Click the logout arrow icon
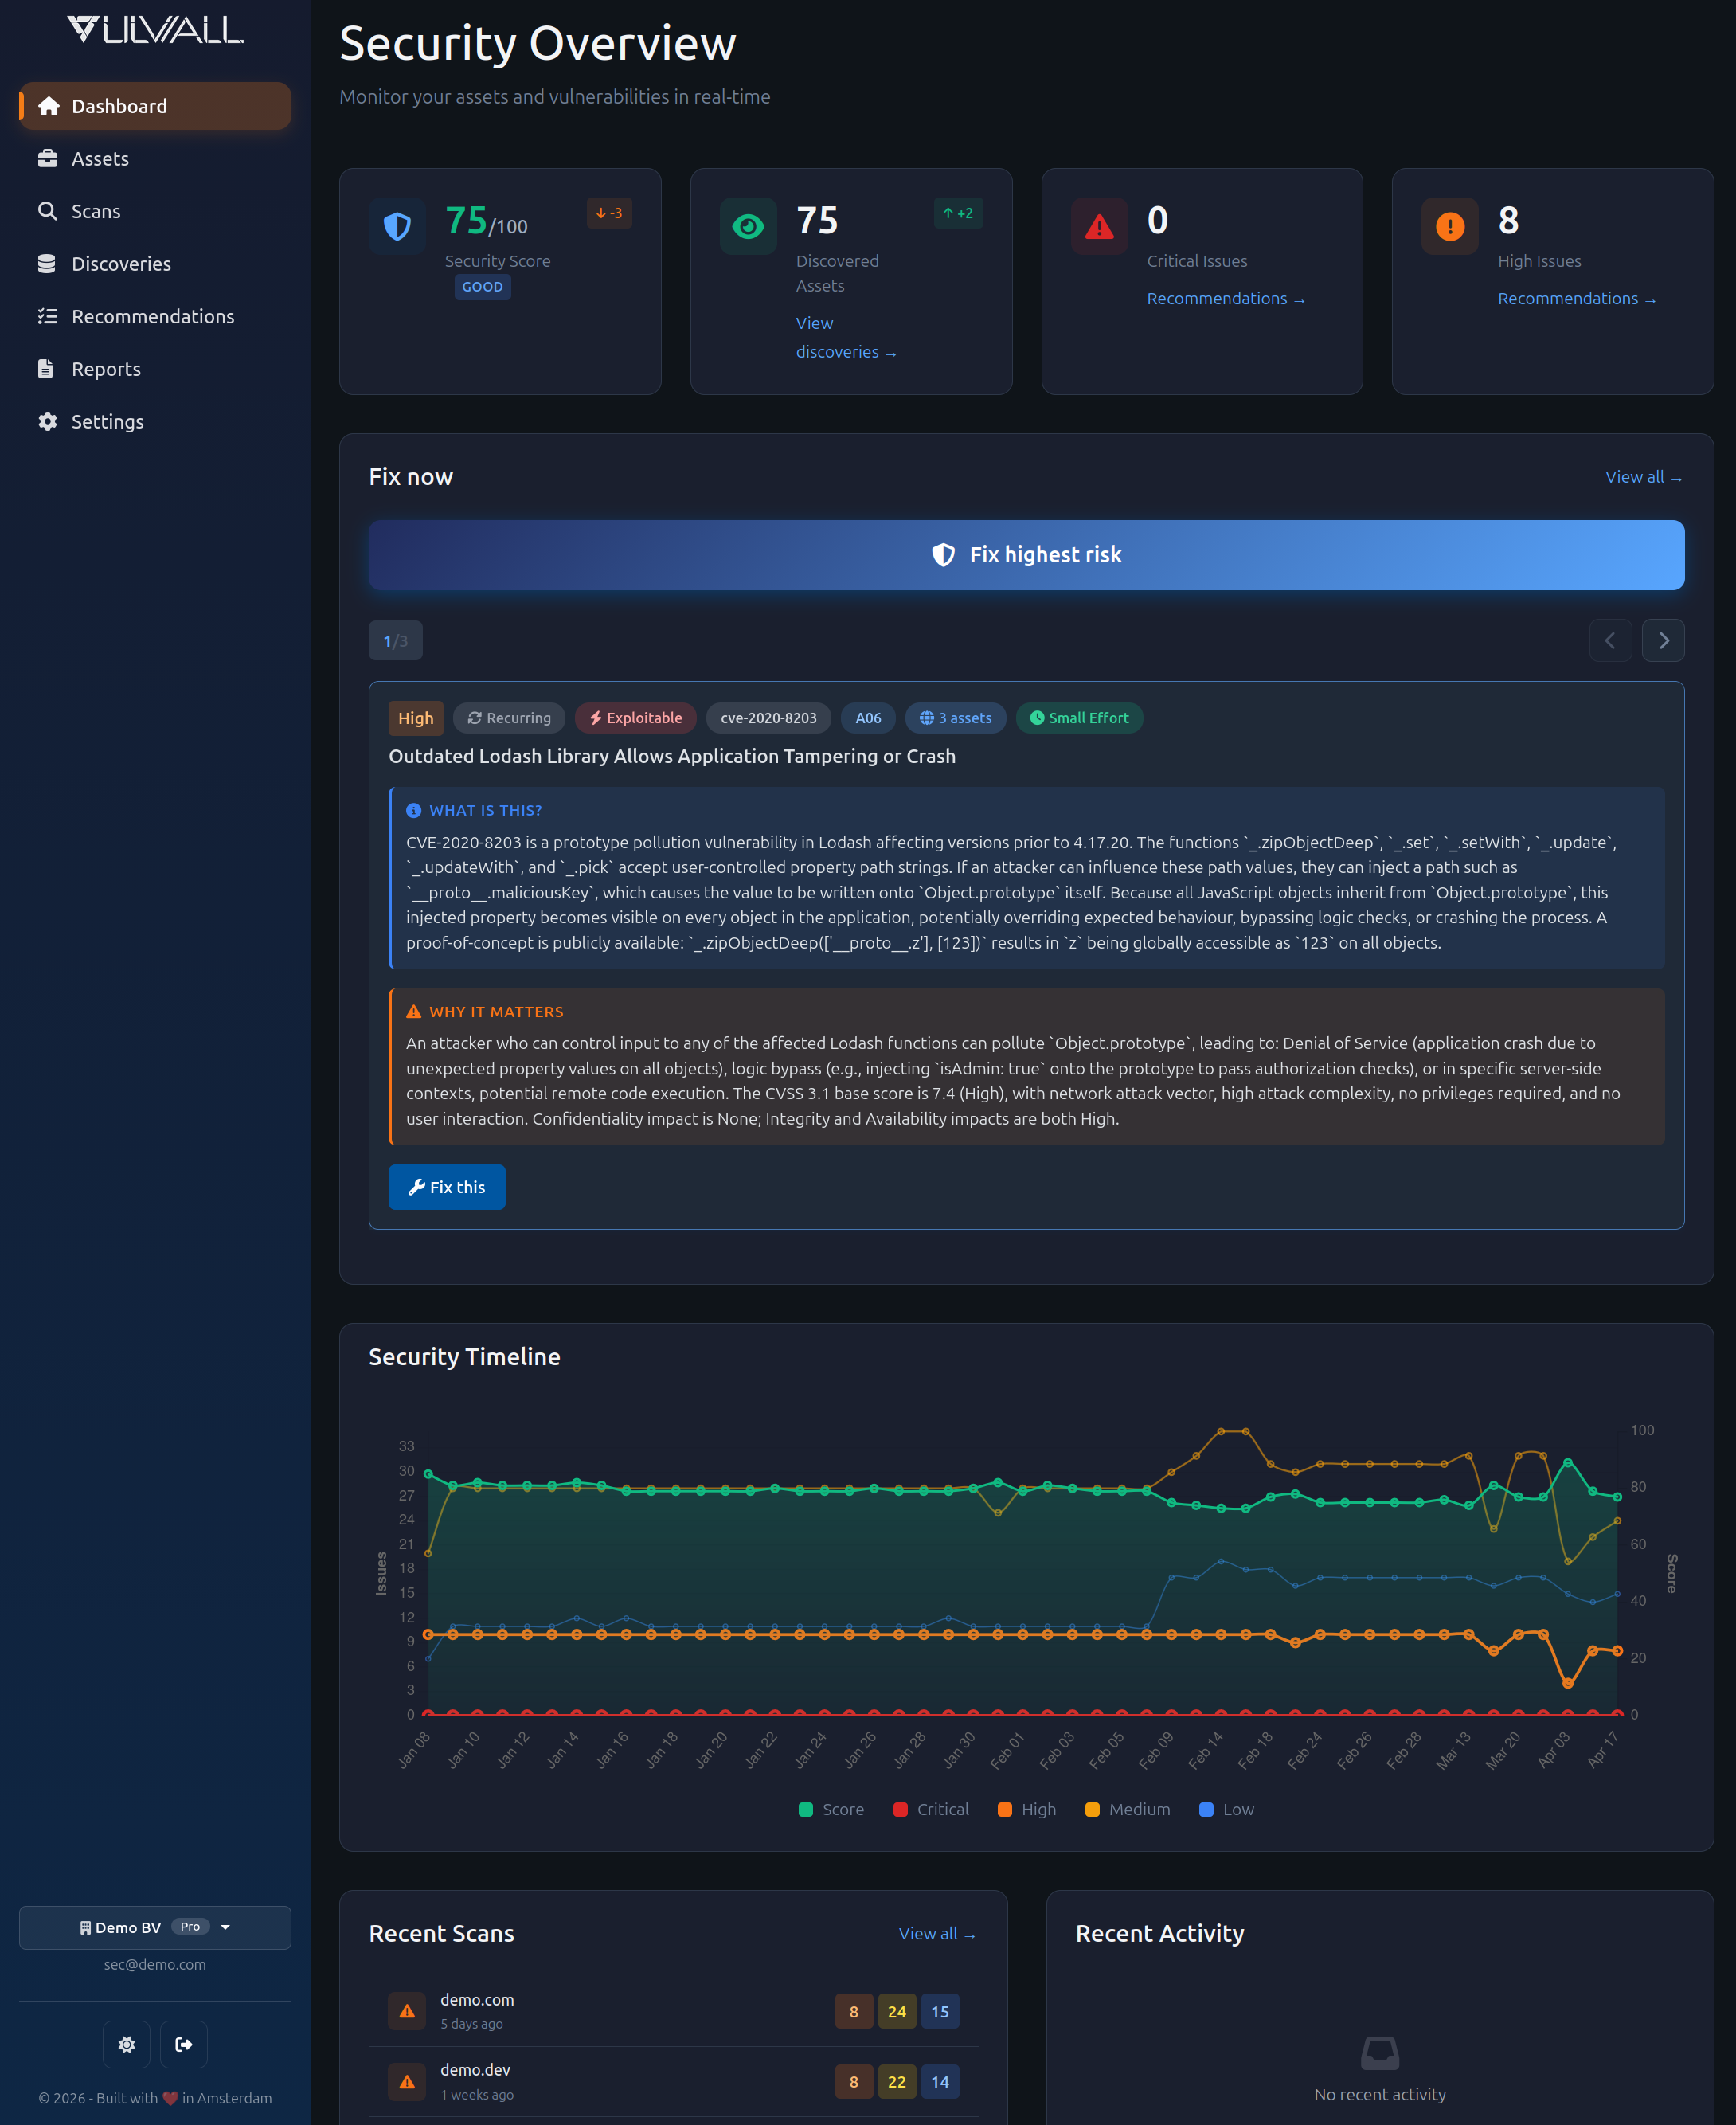Screen dimensions: 1736x2125 [x=184, y=2044]
